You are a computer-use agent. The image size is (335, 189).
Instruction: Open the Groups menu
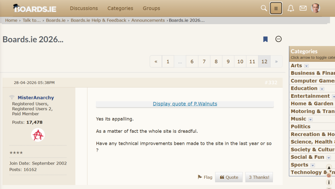151,8
